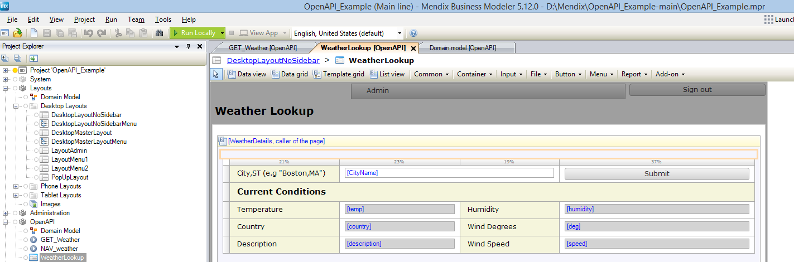The height and width of the screenshot is (262, 794).
Task: Open the Project menu
Action: [x=84, y=20]
